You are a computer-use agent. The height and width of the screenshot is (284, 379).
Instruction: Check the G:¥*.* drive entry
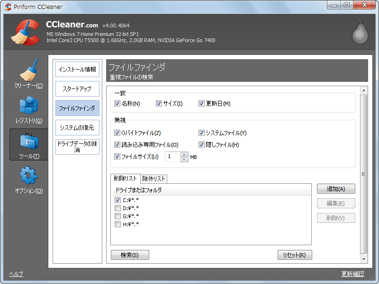click(117, 216)
